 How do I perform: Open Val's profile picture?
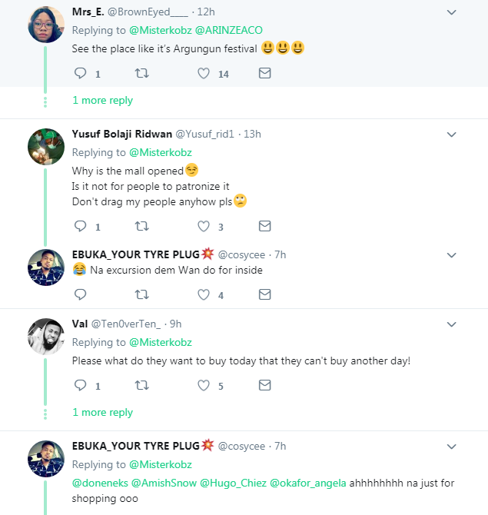pyautogui.click(x=45, y=336)
